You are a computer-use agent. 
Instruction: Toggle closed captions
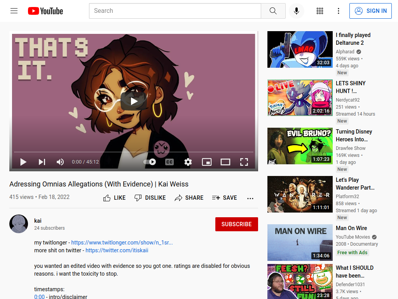(x=169, y=162)
